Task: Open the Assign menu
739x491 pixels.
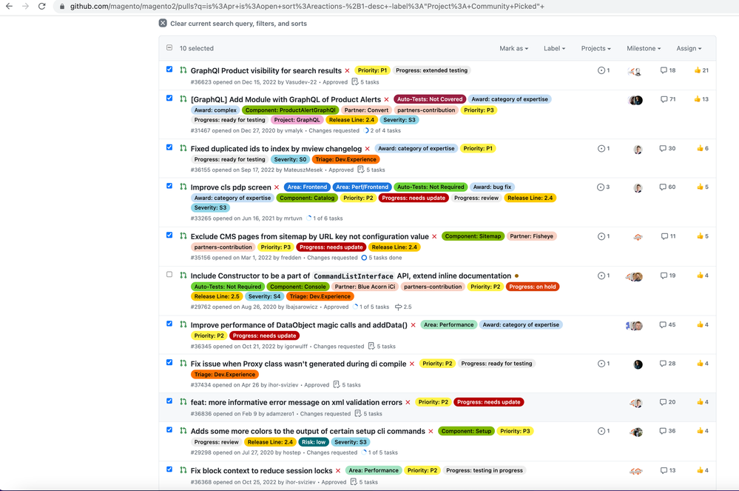Action: tap(688, 49)
